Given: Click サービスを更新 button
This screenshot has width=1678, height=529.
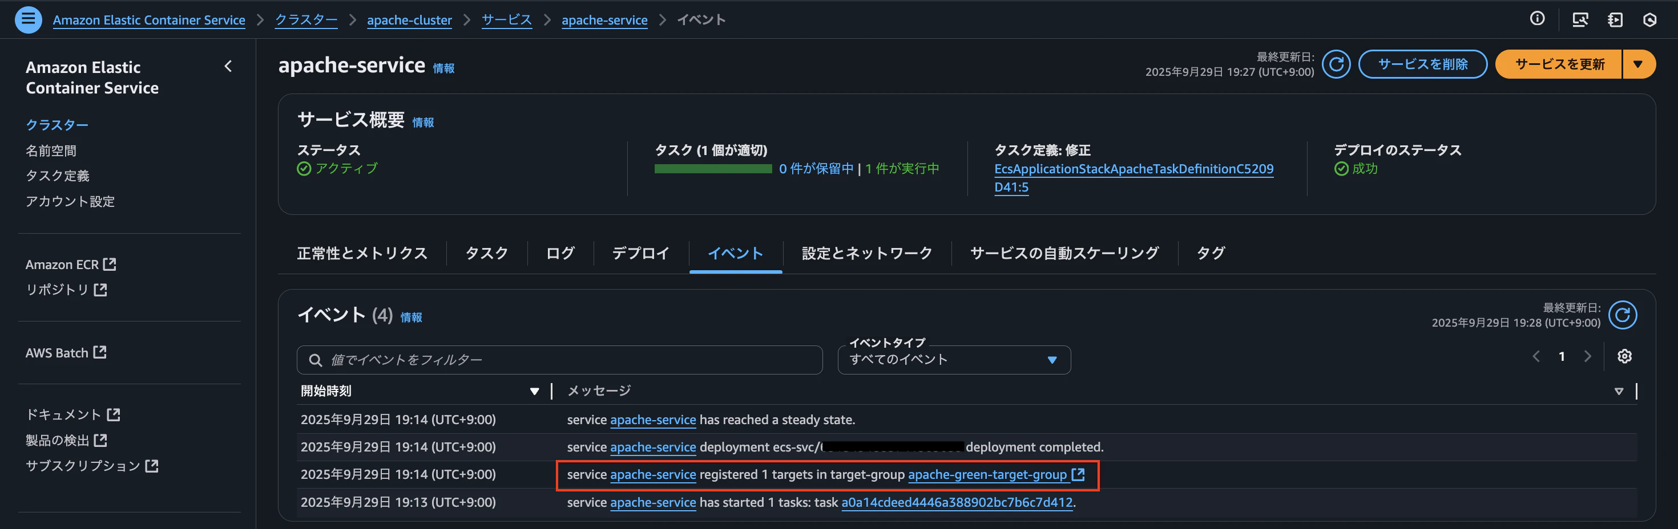Looking at the screenshot, I should (1559, 64).
